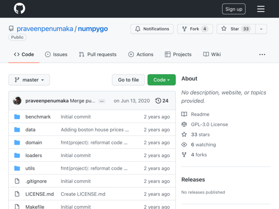Click the About heading
This screenshot has height=209, width=279.
click(x=189, y=78)
